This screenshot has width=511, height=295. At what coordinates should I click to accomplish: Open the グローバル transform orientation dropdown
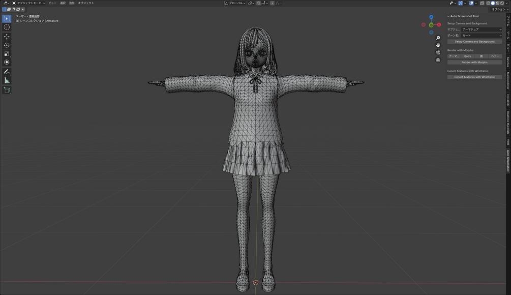tap(234, 3)
